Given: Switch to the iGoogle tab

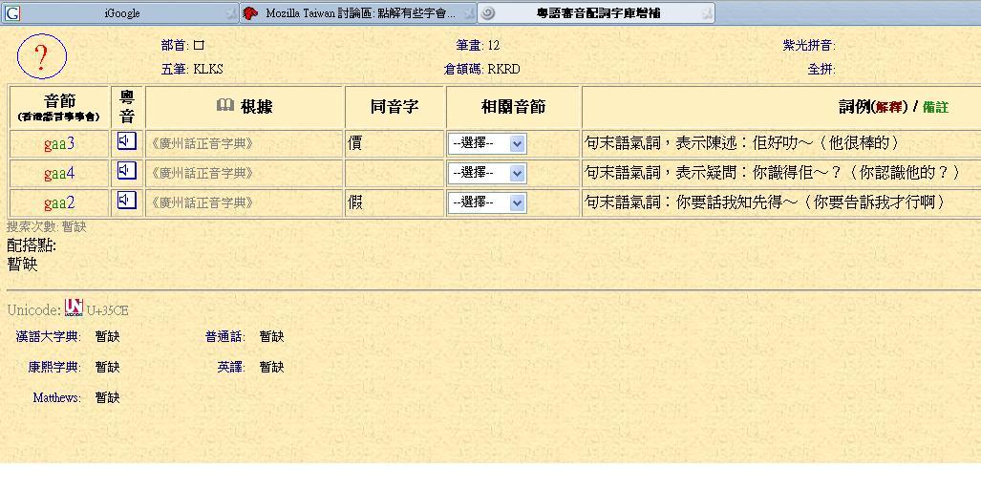Looking at the screenshot, I should pyautogui.click(x=121, y=13).
